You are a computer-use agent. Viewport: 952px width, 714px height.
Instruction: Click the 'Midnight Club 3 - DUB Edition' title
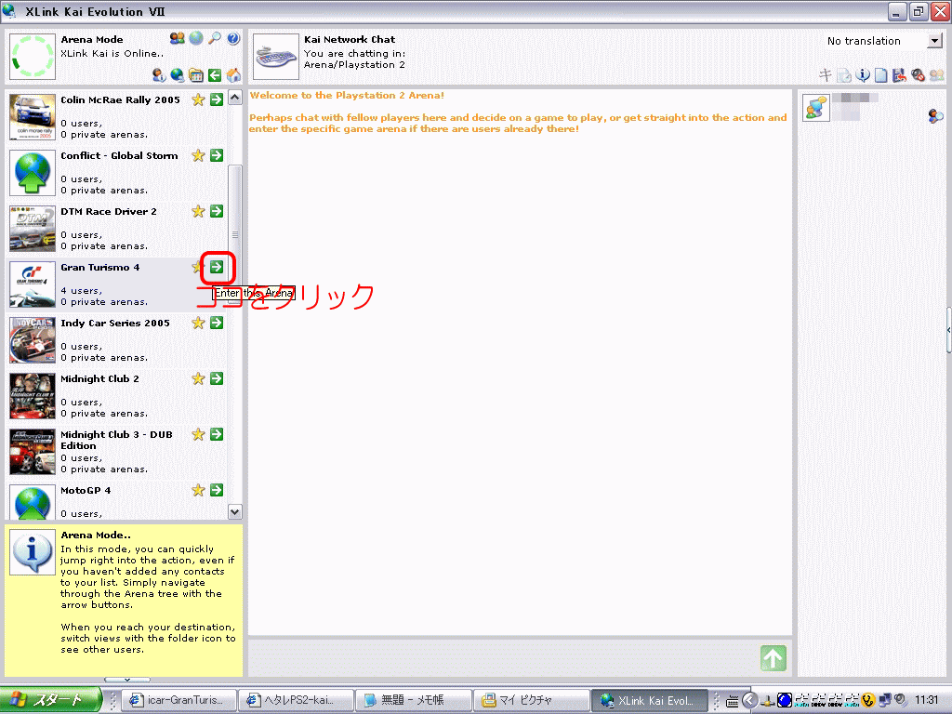(116, 440)
